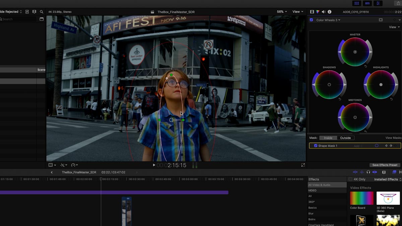This screenshot has width=402, height=226.
Task: Select the Outside mask option
Action: click(345, 138)
